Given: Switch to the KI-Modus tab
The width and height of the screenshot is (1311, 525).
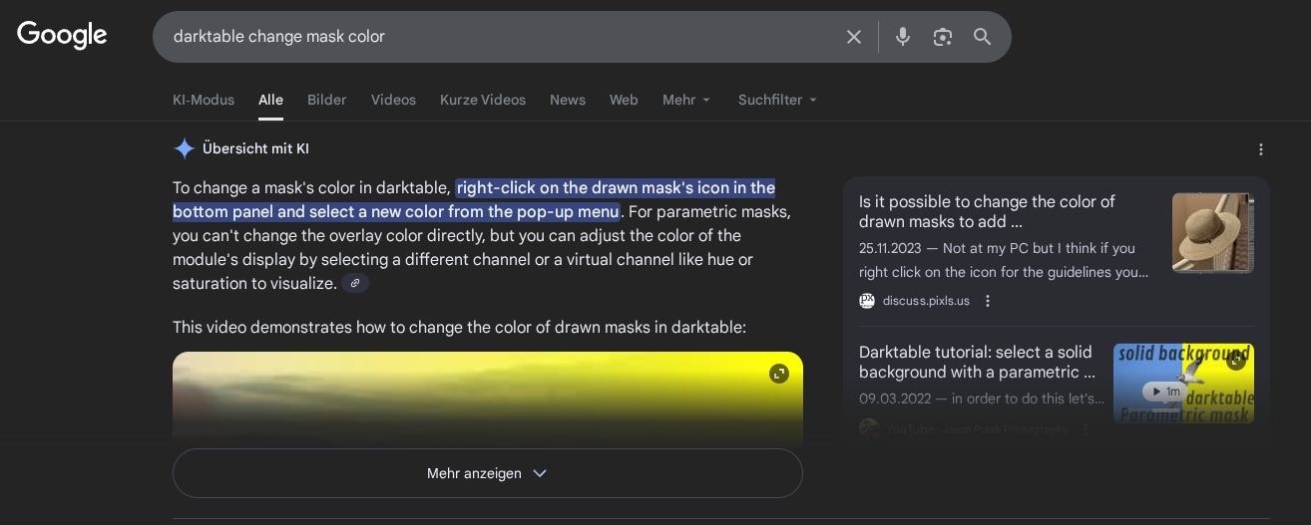Looking at the screenshot, I should click(204, 100).
